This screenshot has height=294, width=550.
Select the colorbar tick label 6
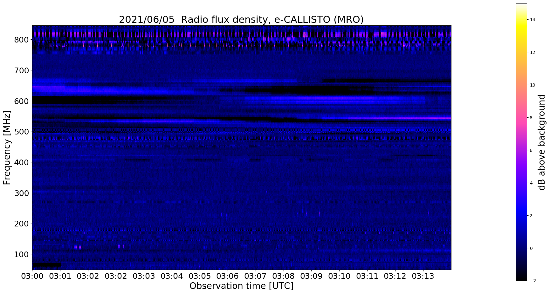pyautogui.click(x=531, y=150)
